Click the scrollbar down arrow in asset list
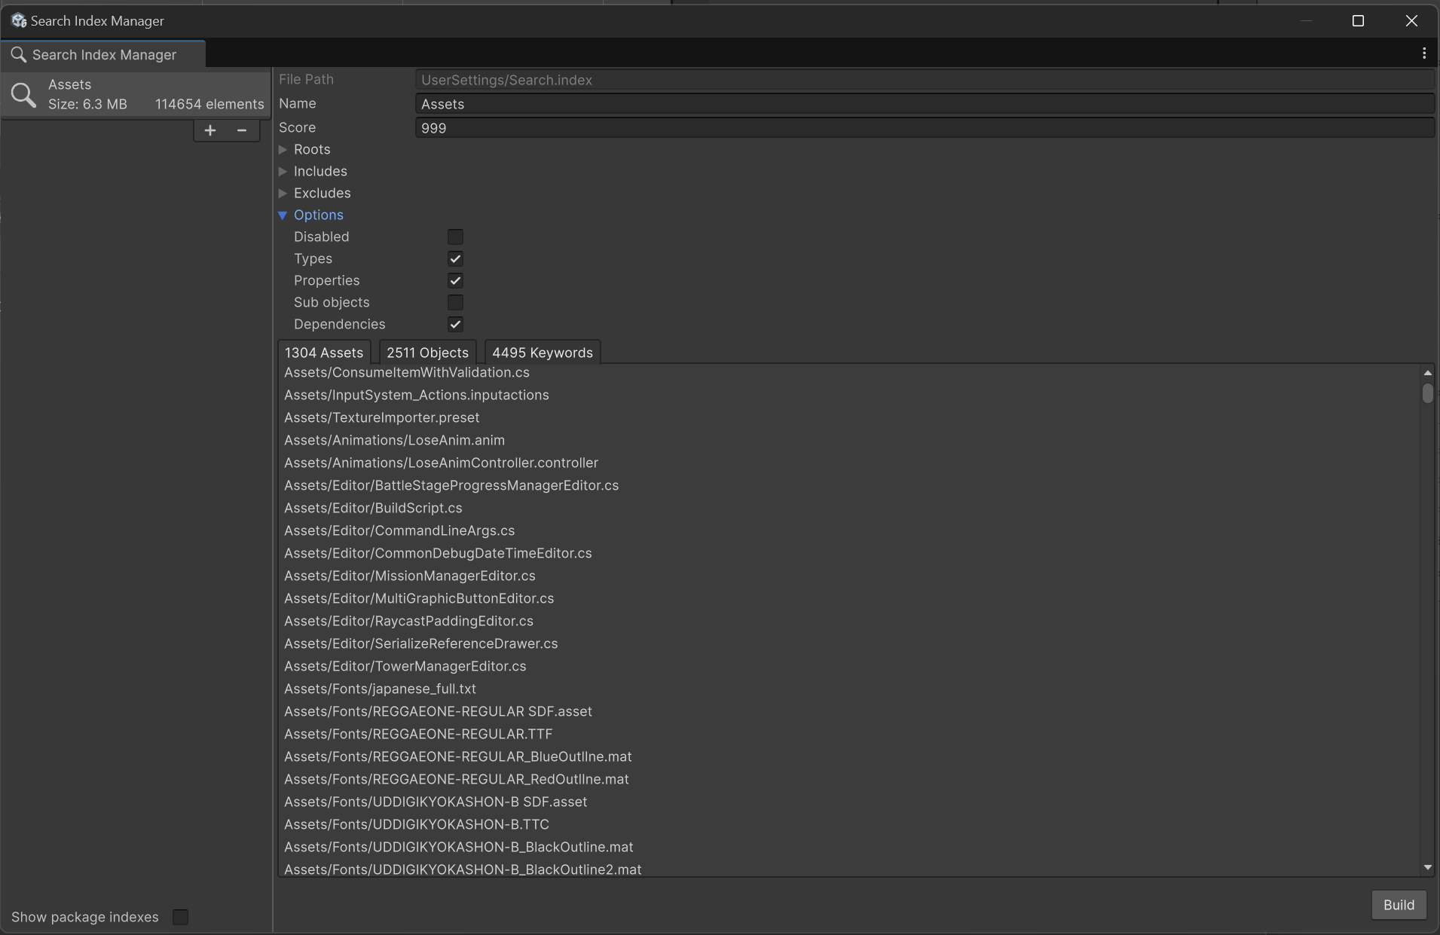This screenshot has width=1440, height=935. 1427,867
